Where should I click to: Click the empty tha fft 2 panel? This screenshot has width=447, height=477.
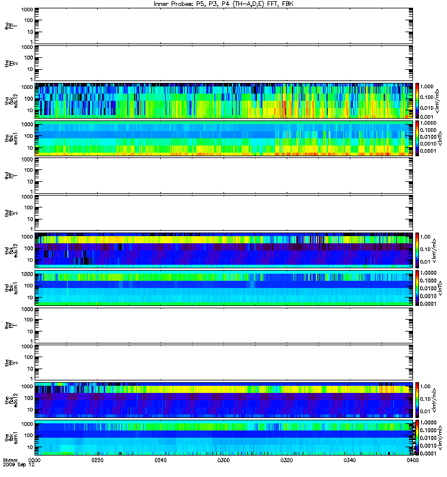click(224, 63)
